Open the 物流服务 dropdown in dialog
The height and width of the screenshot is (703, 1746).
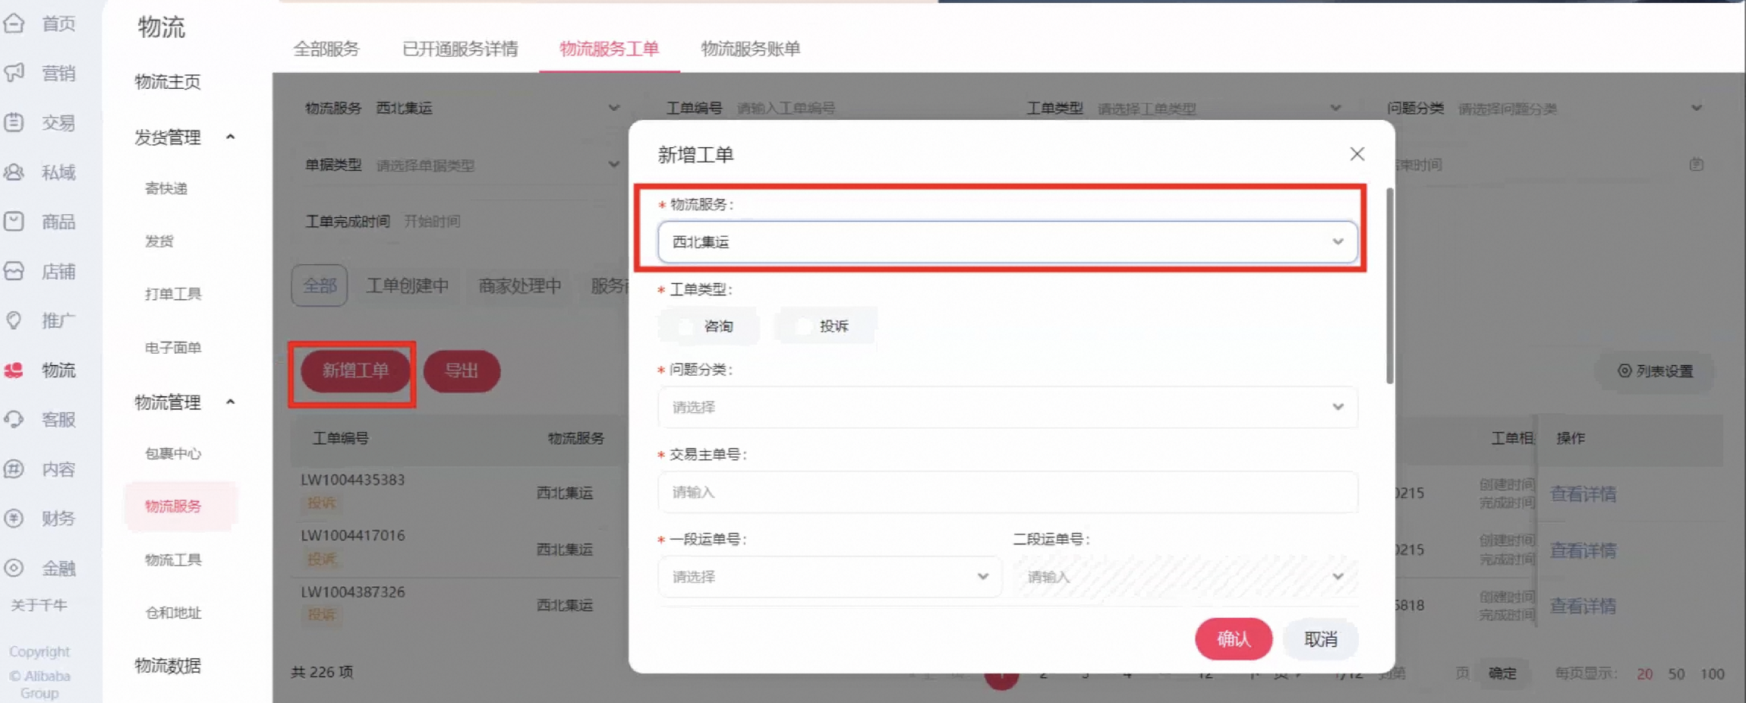[x=1007, y=242]
